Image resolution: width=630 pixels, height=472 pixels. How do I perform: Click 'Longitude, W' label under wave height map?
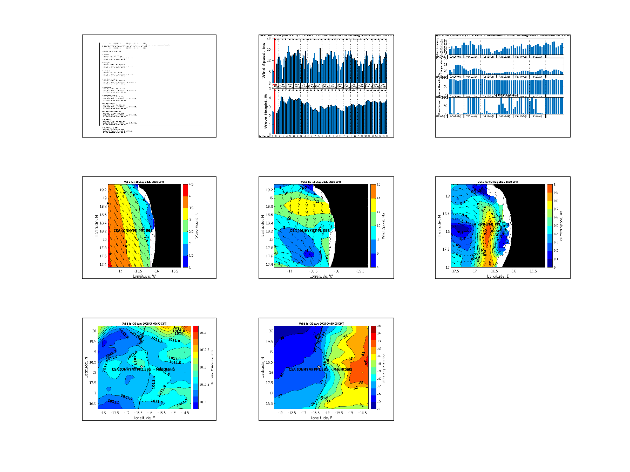click(144, 276)
